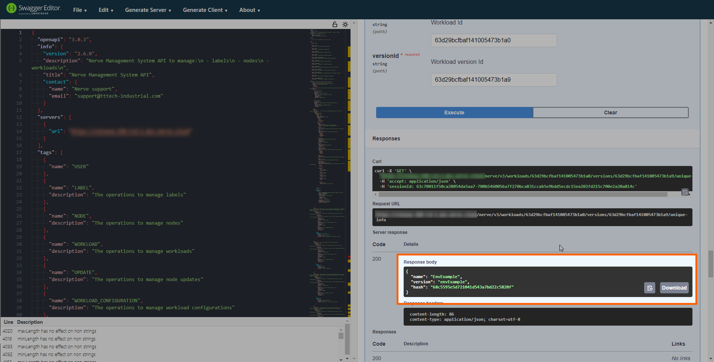Download the response body

(674, 288)
